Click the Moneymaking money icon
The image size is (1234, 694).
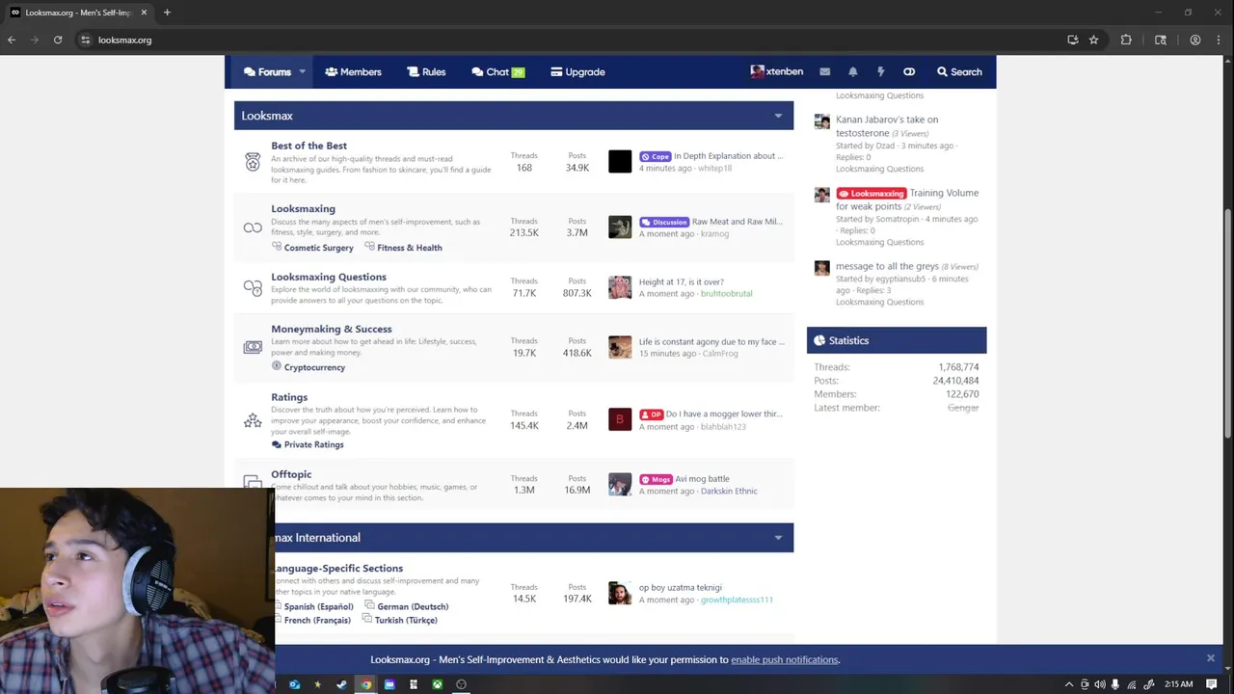tap(253, 347)
